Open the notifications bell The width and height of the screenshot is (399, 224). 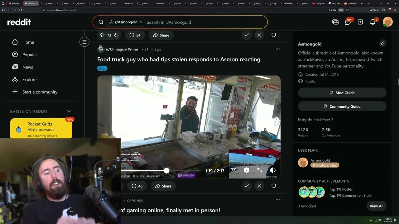coord(373,22)
